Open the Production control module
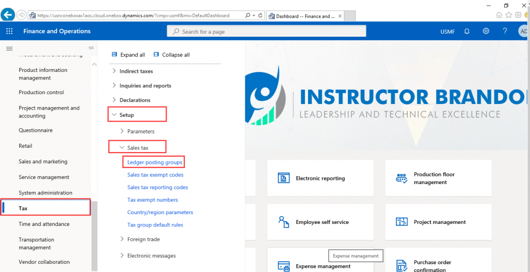This screenshot has height=272, width=530. pos(41,92)
